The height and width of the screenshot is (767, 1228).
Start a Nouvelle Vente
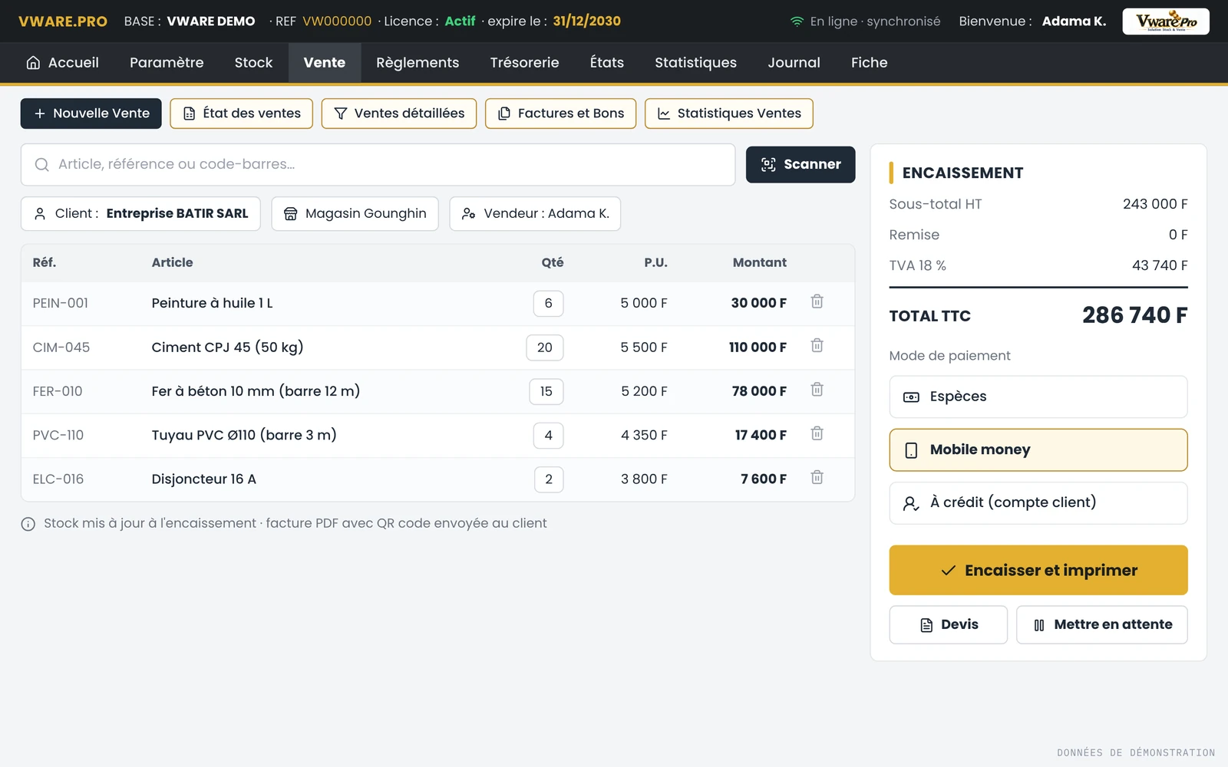pos(91,114)
